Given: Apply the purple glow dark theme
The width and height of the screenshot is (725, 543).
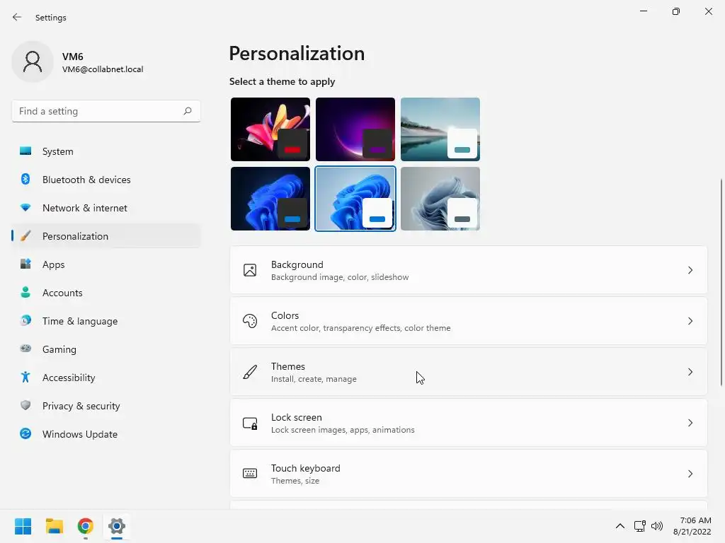Looking at the screenshot, I should tap(355, 129).
